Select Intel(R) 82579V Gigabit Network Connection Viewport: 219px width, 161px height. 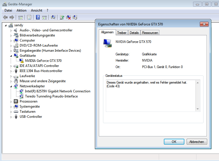coord(57,91)
